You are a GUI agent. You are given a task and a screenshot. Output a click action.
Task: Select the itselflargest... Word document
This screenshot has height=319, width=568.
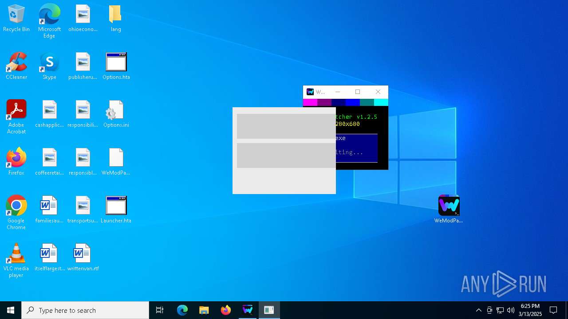click(49, 258)
